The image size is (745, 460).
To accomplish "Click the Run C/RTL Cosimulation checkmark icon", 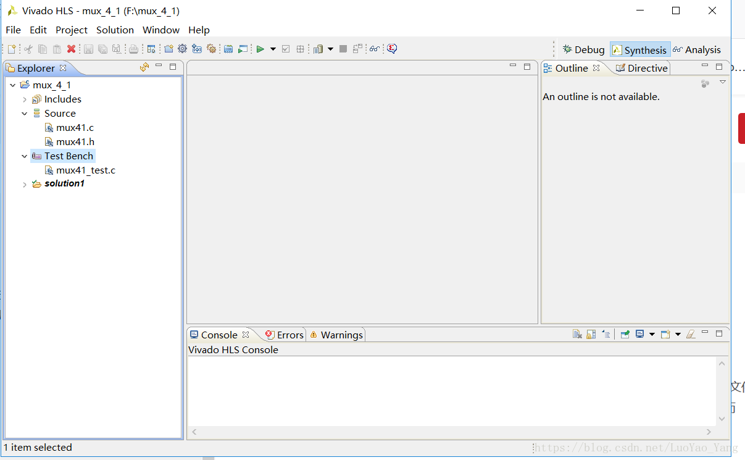I will coord(286,49).
